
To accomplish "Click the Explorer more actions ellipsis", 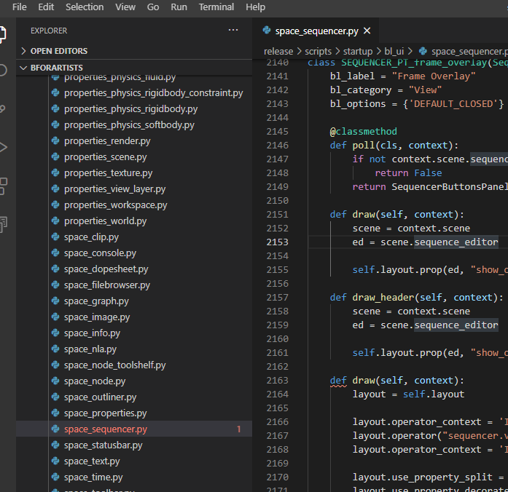I will pyautogui.click(x=233, y=31).
